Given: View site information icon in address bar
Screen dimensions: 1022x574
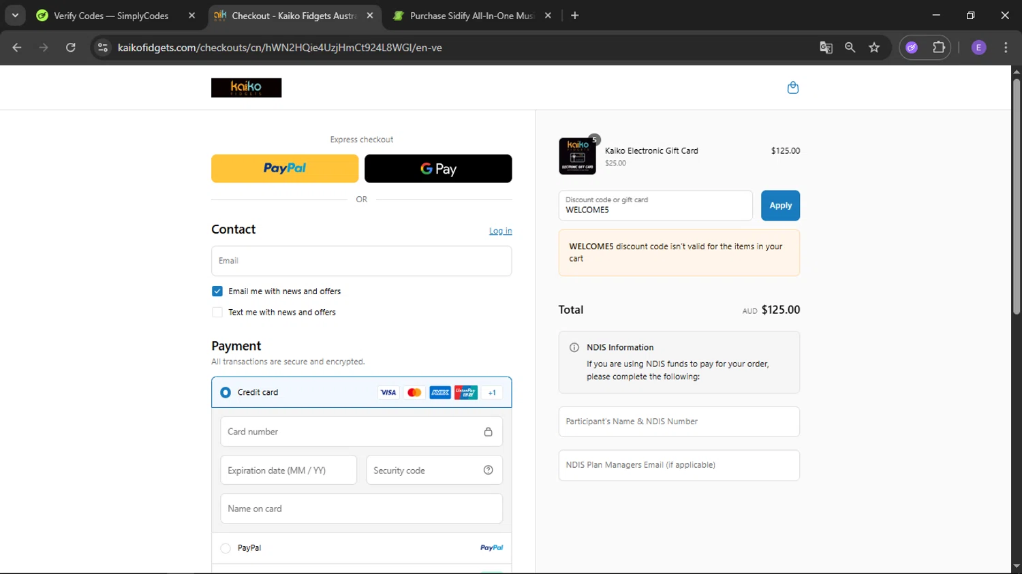Looking at the screenshot, I should tap(103, 48).
